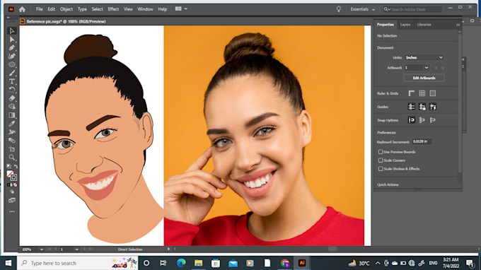Select the Eraser tool

12,98
